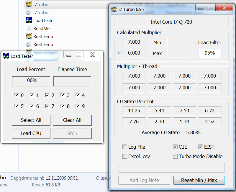Toggle thread 2 checkbox in Load Tester
The image size is (236, 192).
click(47, 95)
